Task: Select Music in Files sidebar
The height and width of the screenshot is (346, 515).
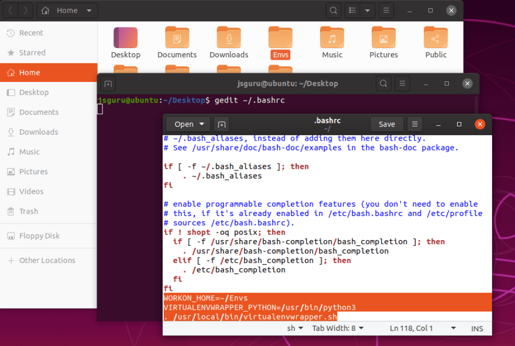Action: pos(49,152)
